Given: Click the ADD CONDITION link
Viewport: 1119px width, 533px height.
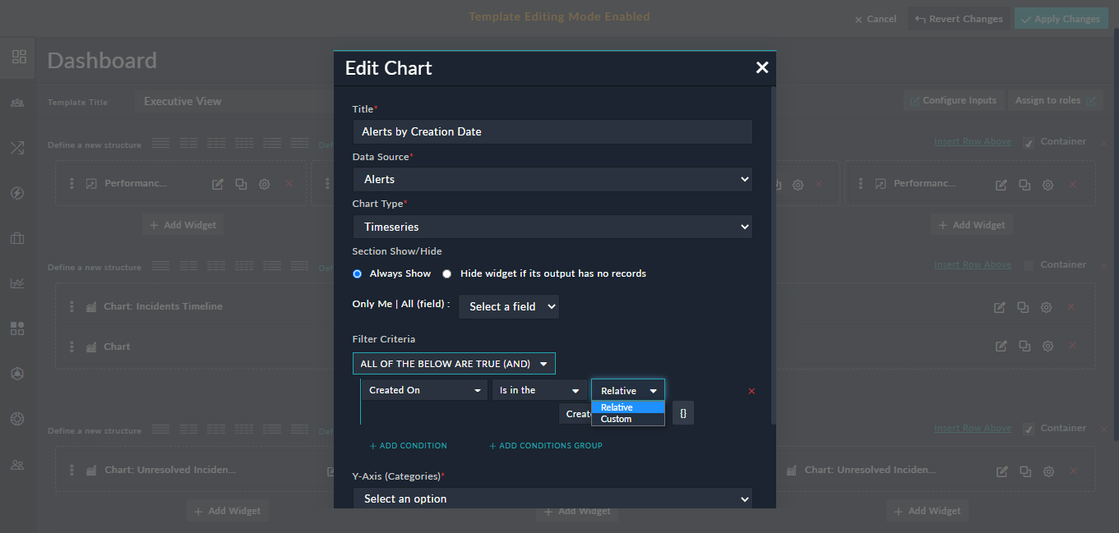Looking at the screenshot, I should (x=408, y=445).
